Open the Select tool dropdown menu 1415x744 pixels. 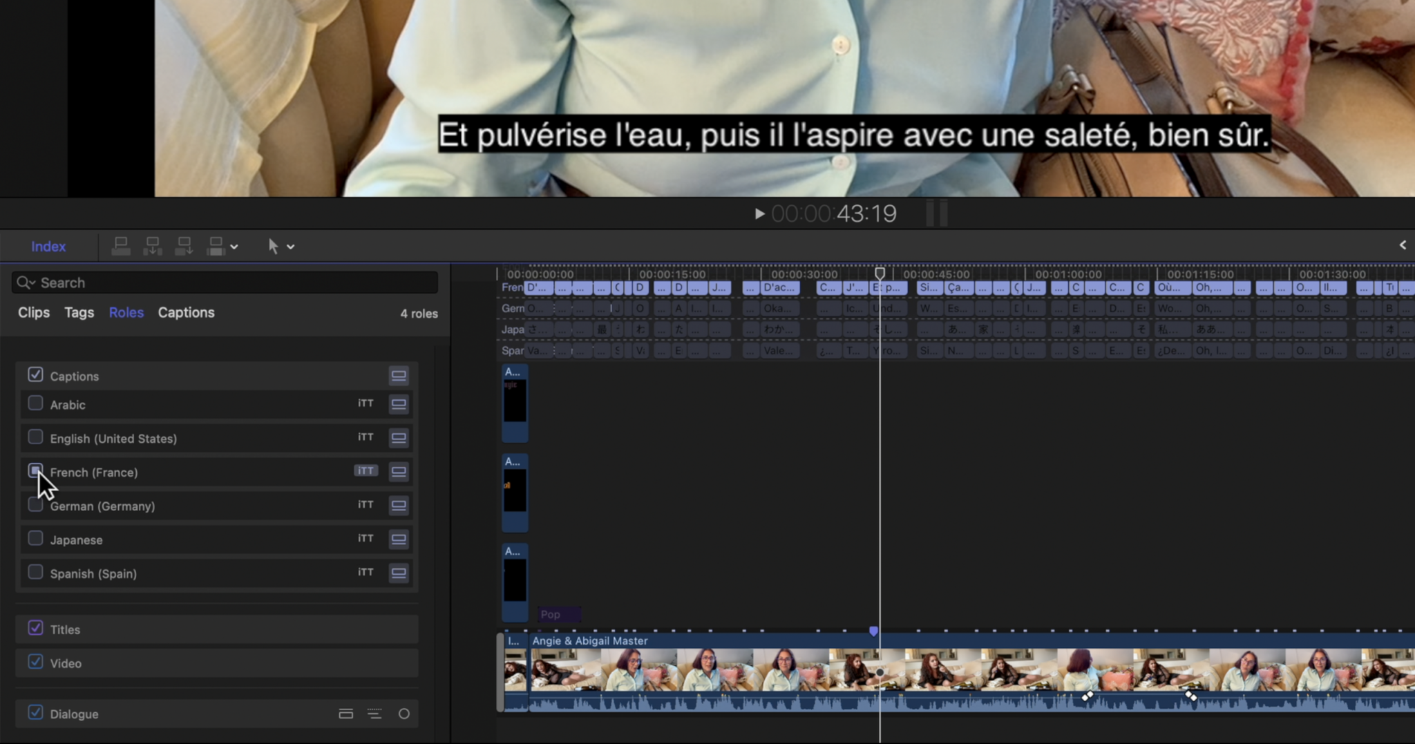(x=291, y=247)
